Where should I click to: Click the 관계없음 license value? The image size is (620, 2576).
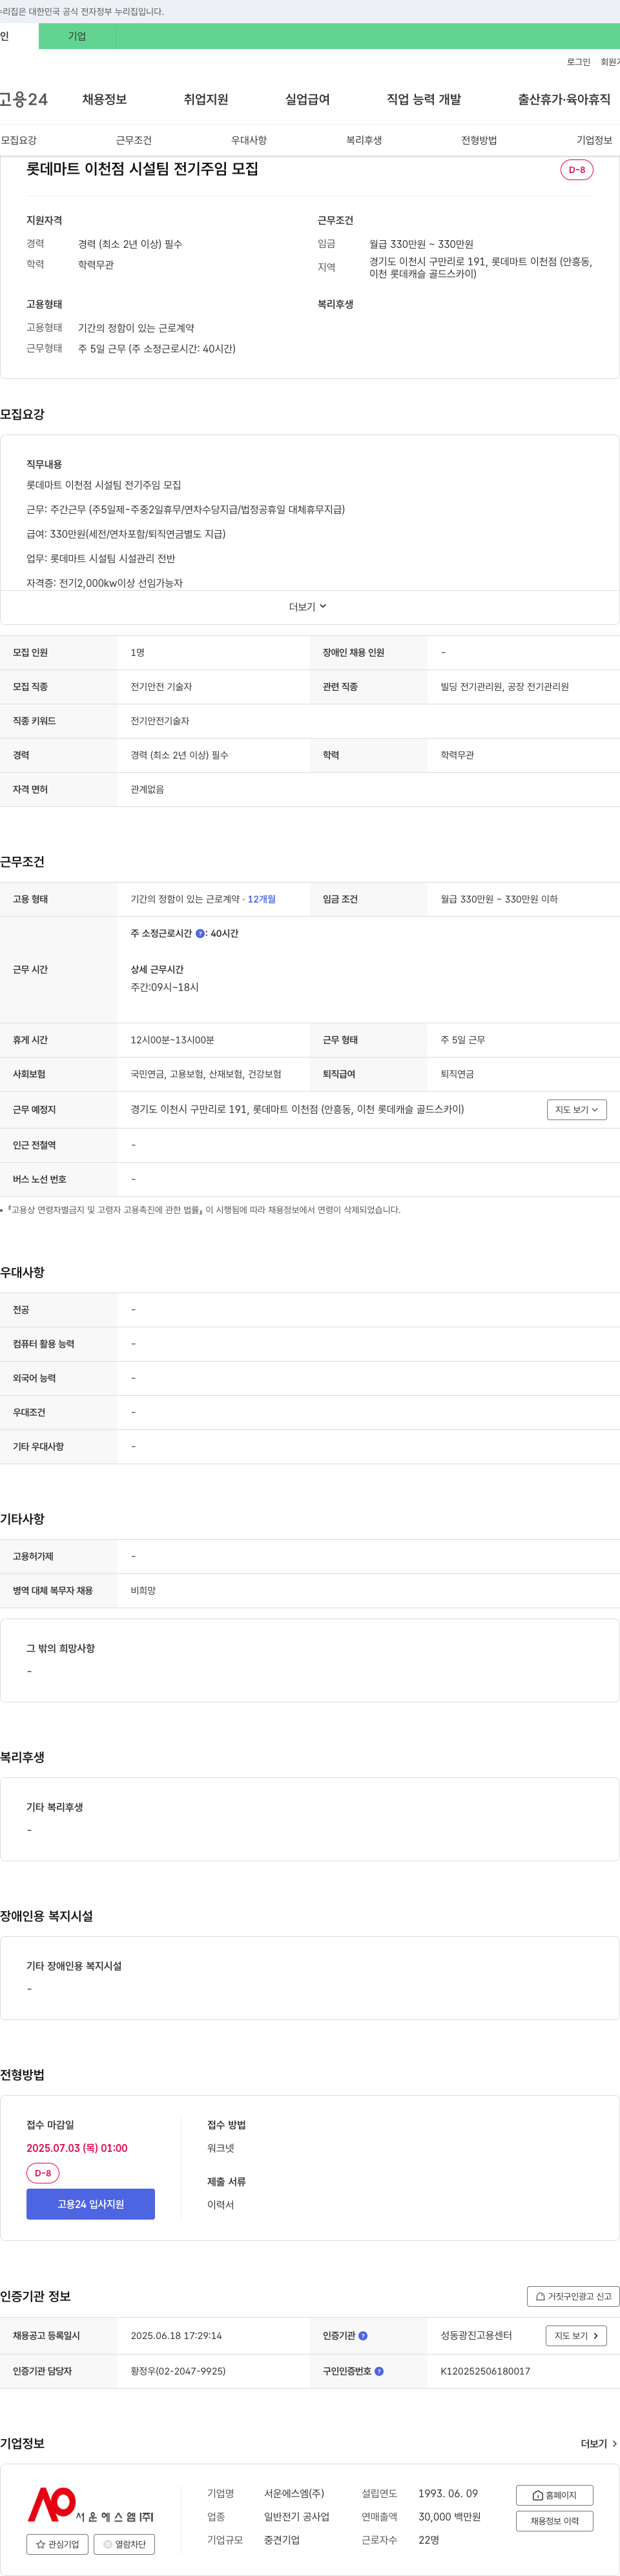point(147,790)
